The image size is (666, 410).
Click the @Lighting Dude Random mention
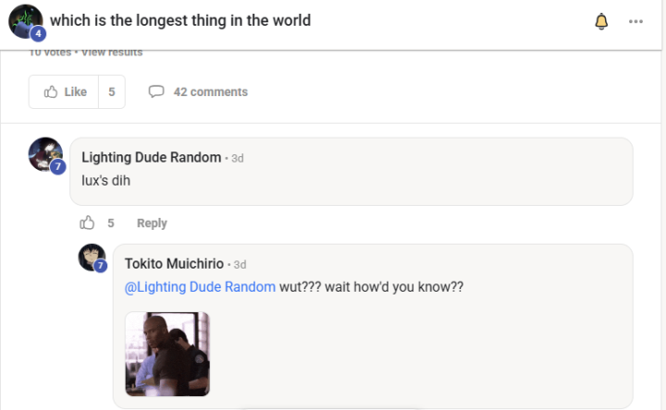click(x=200, y=287)
